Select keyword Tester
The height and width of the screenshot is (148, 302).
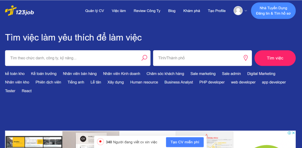(10, 91)
